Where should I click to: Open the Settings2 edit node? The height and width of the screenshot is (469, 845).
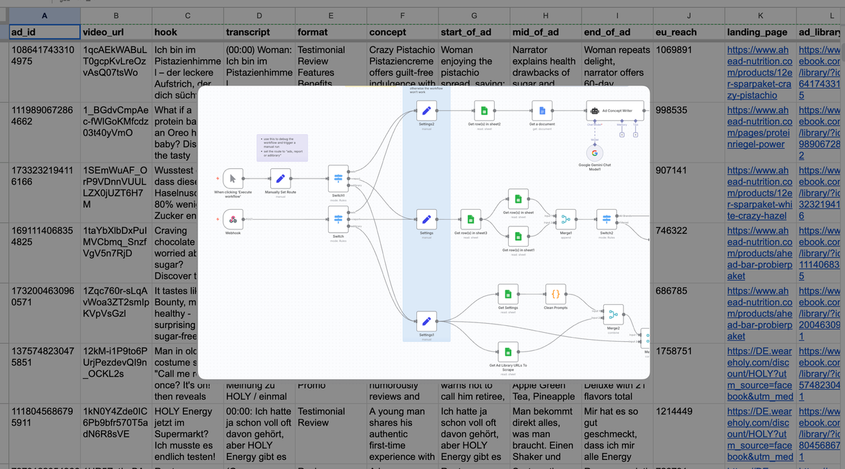pos(427,110)
